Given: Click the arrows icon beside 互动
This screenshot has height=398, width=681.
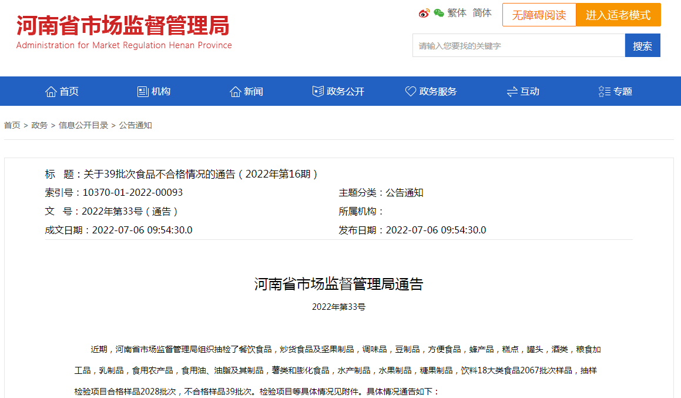Looking at the screenshot, I should coord(512,92).
